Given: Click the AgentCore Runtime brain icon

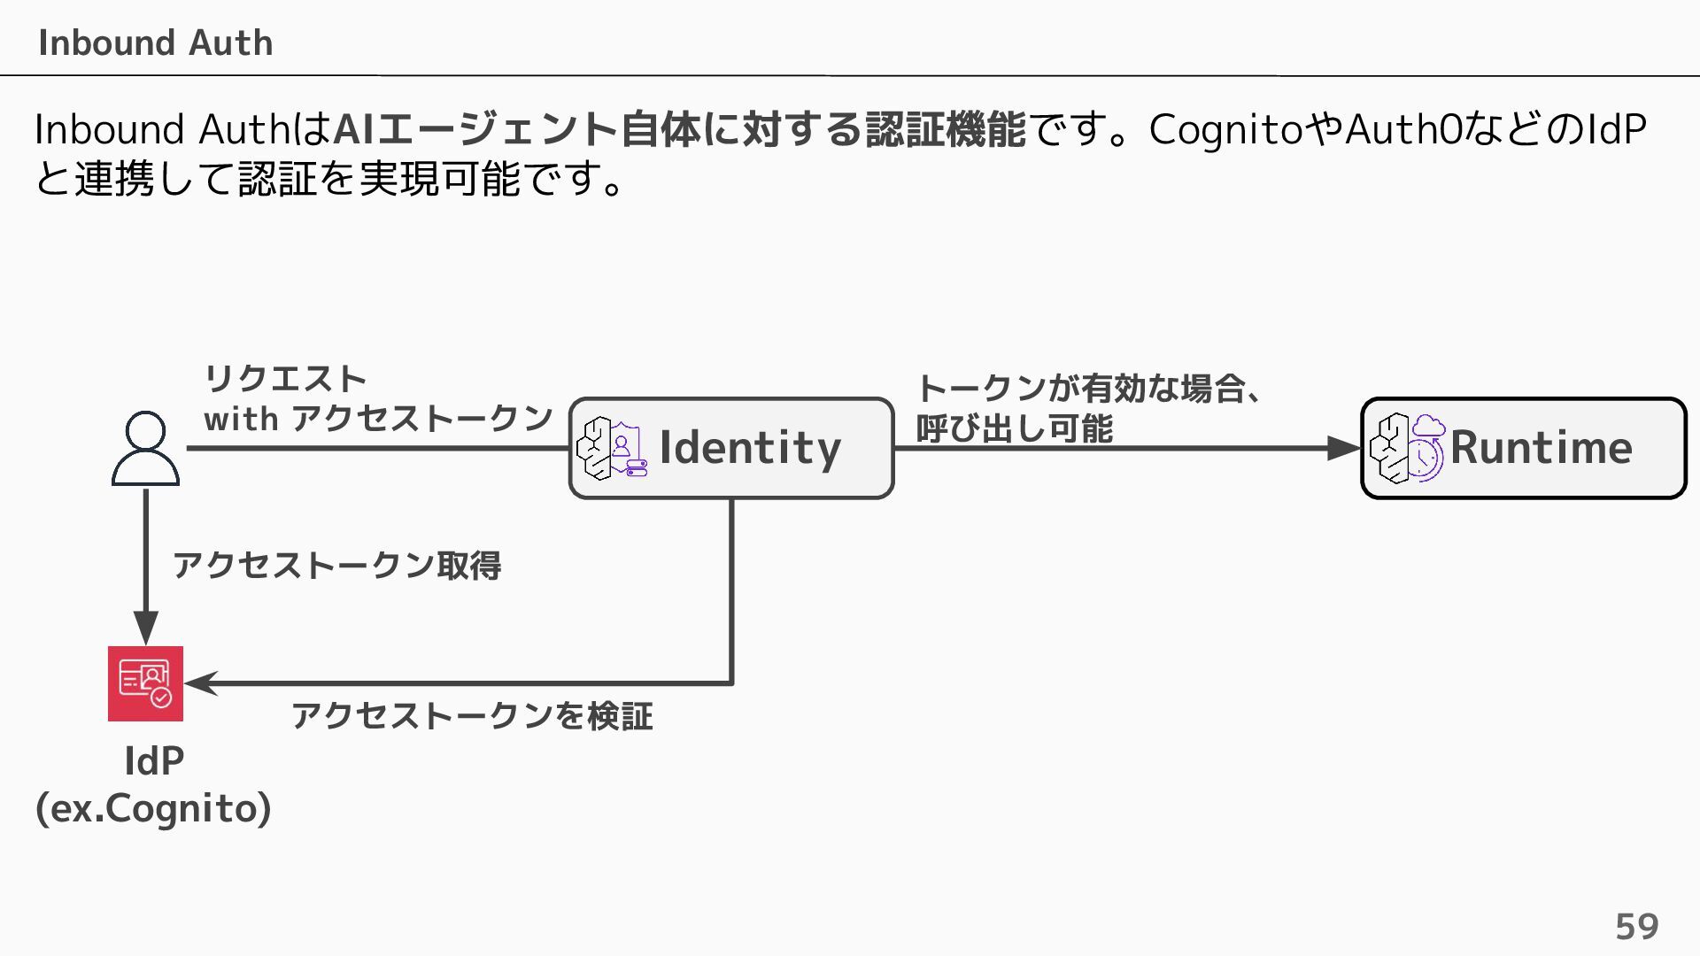Looking at the screenshot, I should point(1406,448).
